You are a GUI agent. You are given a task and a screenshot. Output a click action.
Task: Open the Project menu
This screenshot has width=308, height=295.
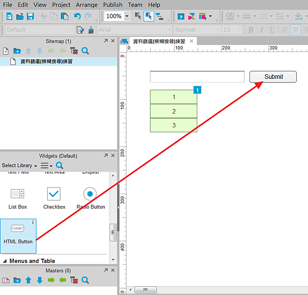coord(61,5)
